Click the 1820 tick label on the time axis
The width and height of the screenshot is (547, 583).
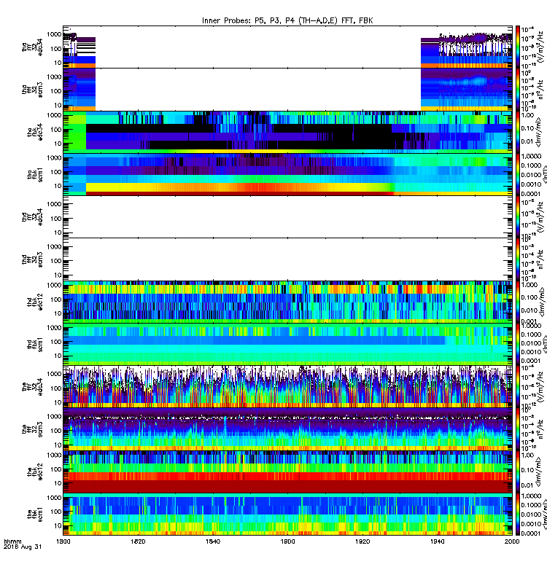point(138,541)
